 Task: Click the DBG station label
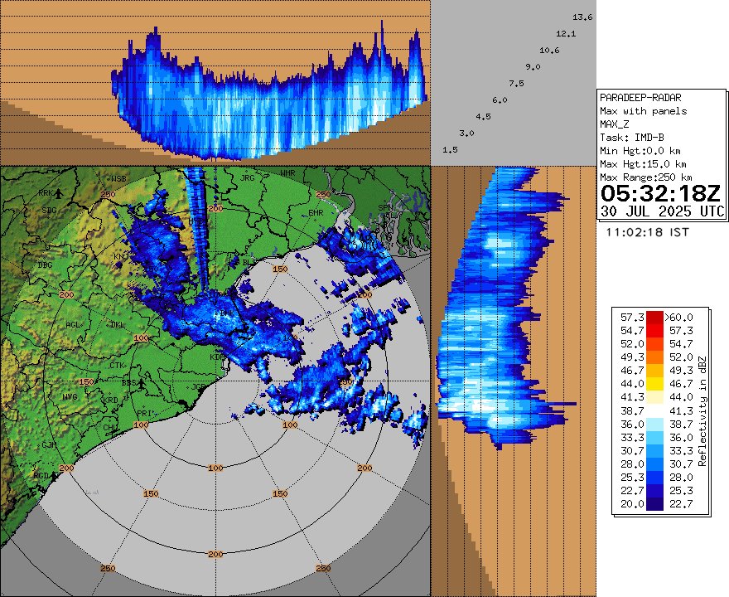pyautogui.click(x=45, y=265)
